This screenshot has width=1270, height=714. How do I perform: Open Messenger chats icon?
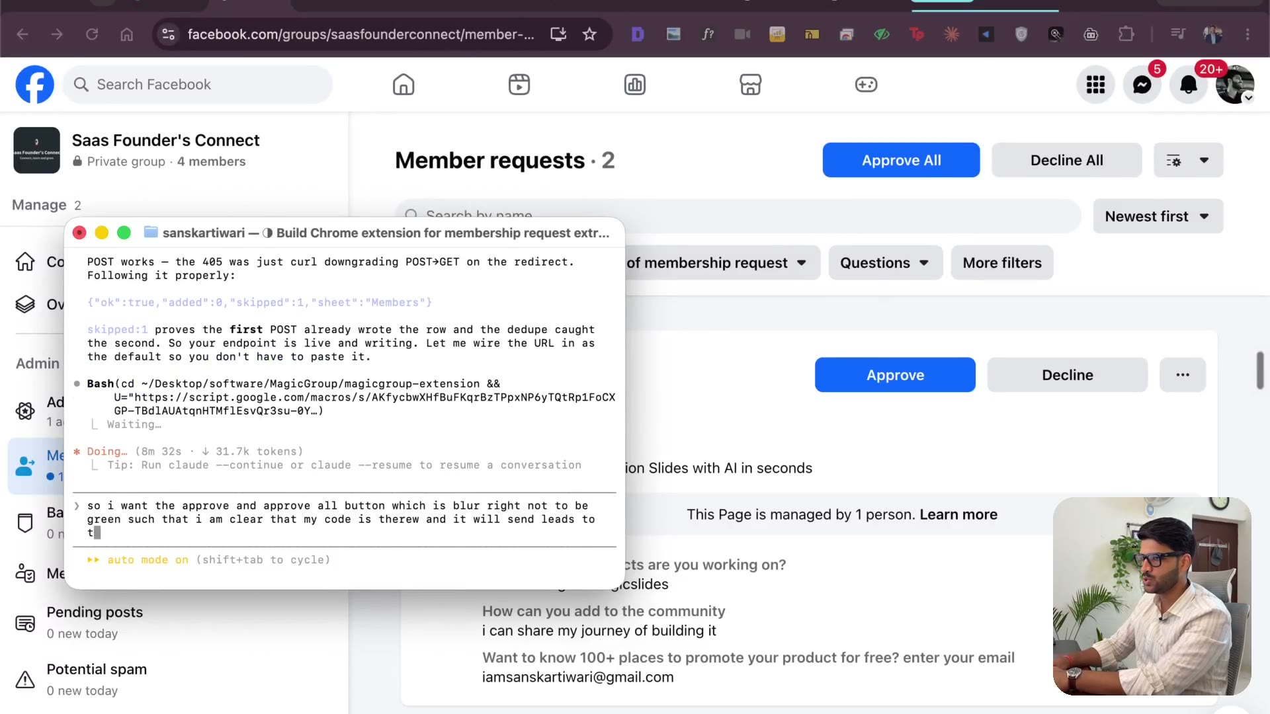pos(1142,85)
